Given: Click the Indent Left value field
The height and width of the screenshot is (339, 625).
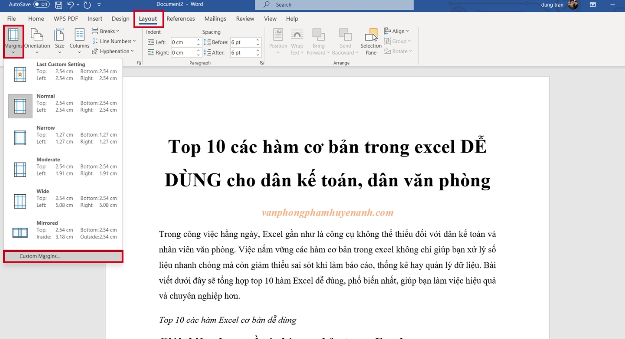Looking at the screenshot, I should [x=183, y=42].
